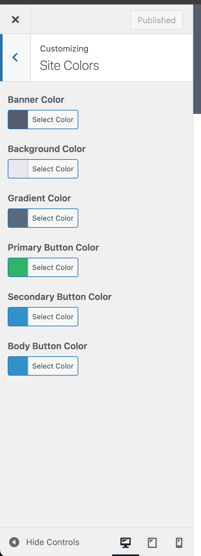Image resolution: width=201 pixels, height=556 pixels.
Task: Click the Body Button Color swatch
Action: tap(18, 366)
